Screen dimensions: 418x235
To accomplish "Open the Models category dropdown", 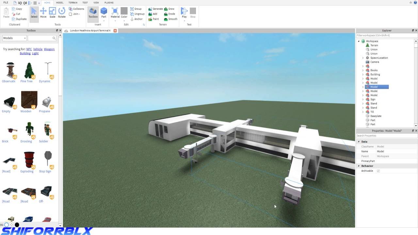I will pyautogui.click(x=14, y=38).
